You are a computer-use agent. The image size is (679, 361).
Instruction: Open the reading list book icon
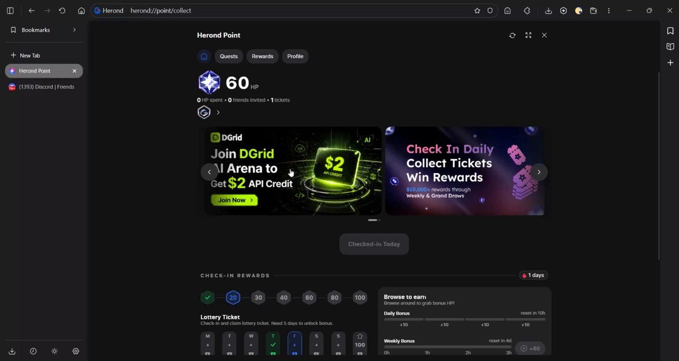[x=670, y=46]
